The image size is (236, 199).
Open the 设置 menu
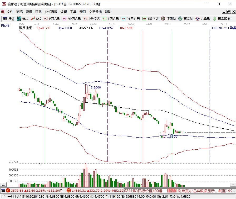pos(64,12)
